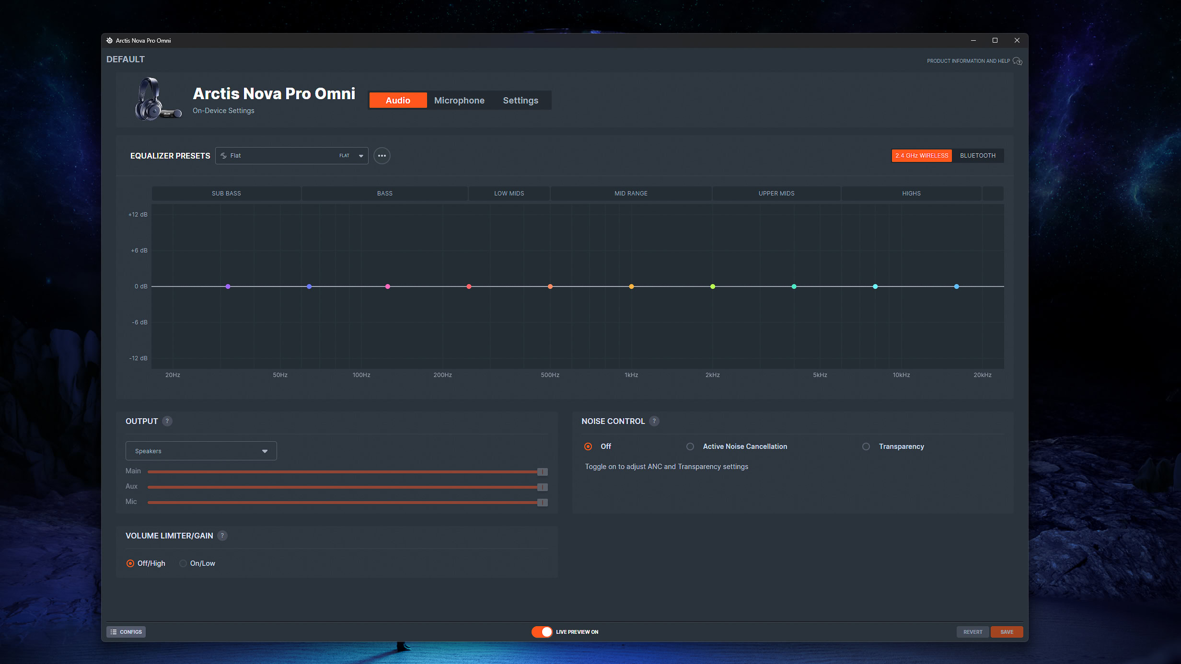Select the light blue EQ point near 16kHz

(956, 286)
